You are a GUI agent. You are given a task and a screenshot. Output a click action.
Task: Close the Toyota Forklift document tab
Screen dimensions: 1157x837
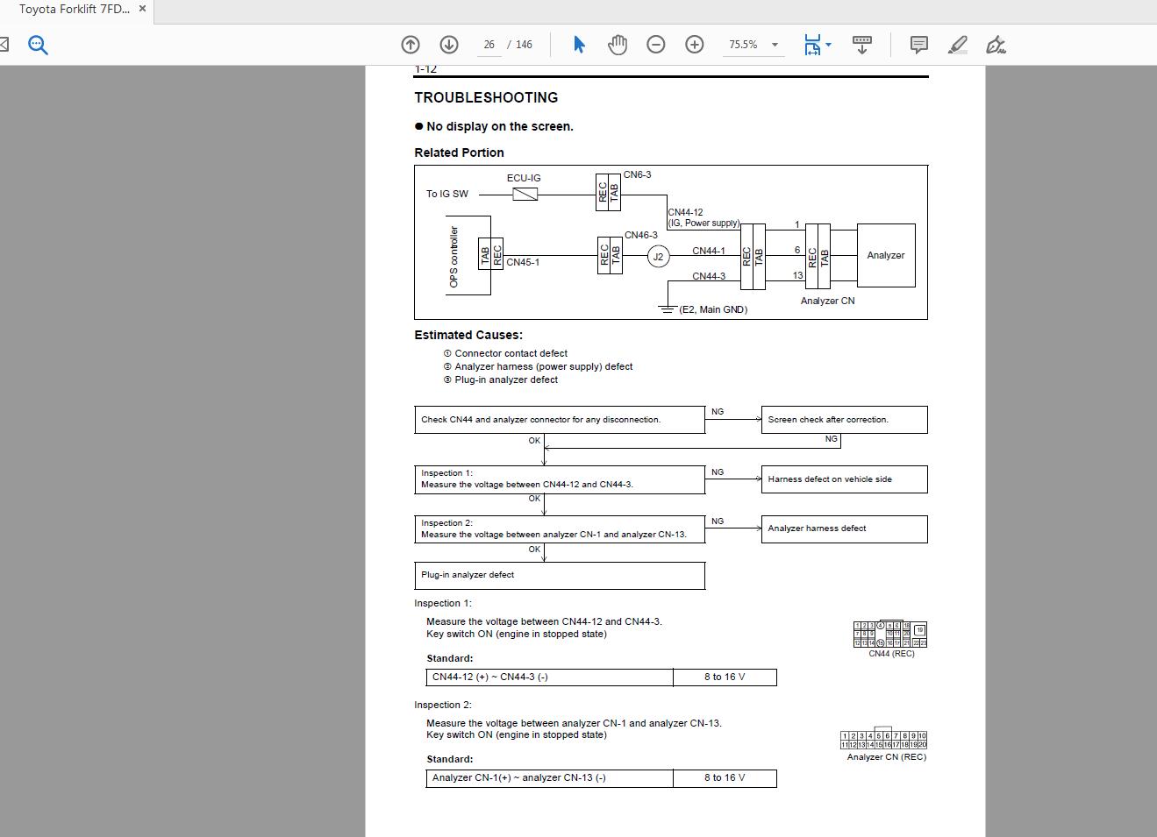(x=142, y=9)
